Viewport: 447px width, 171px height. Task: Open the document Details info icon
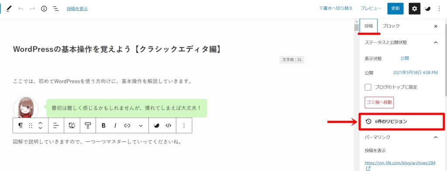(44, 9)
